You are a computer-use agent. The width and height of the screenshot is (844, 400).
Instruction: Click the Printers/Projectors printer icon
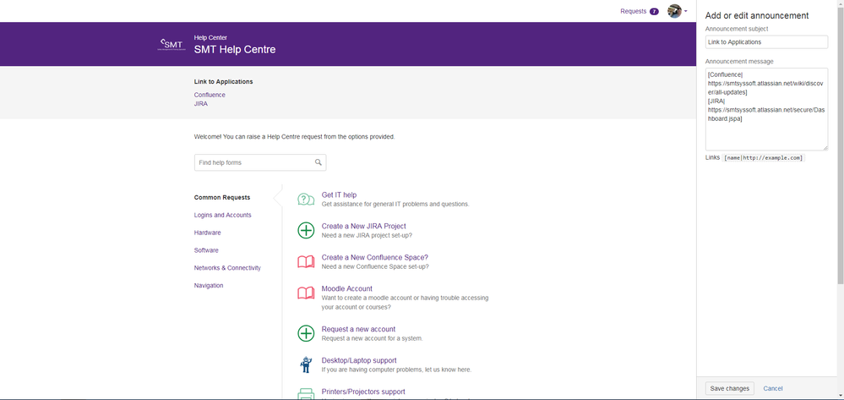(x=306, y=394)
